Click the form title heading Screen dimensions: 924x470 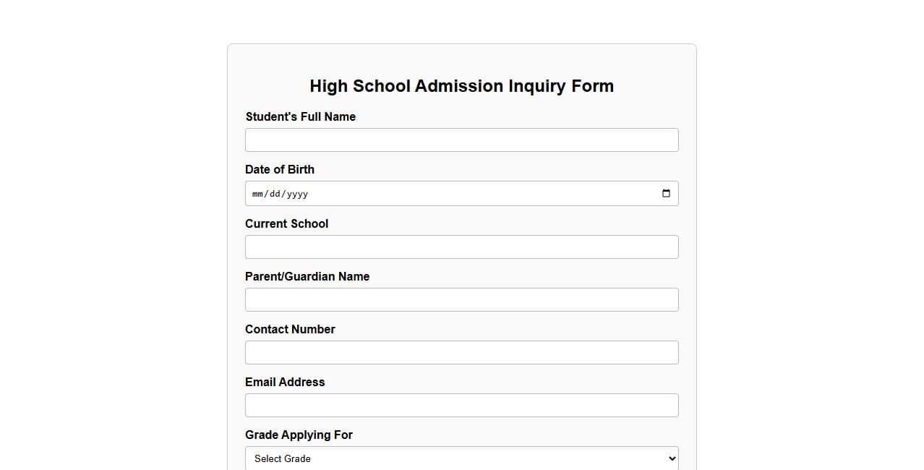pyautogui.click(x=461, y=86)
